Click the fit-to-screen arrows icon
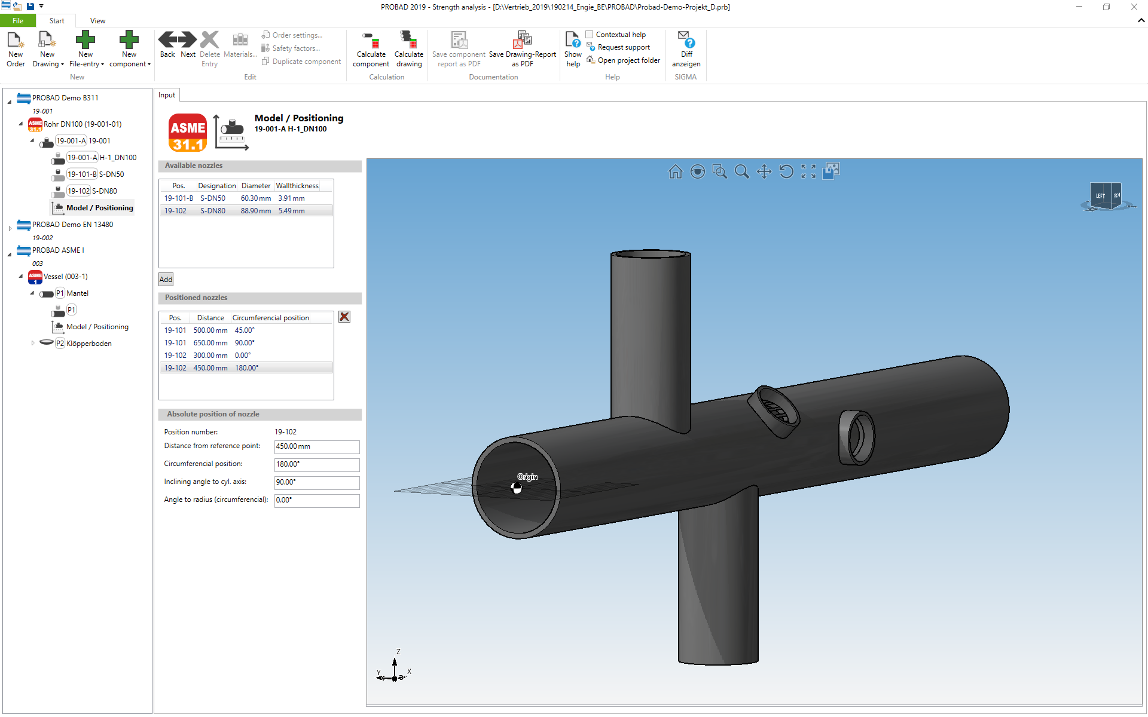Viewport: 1148px width, 717px height. 808,172
